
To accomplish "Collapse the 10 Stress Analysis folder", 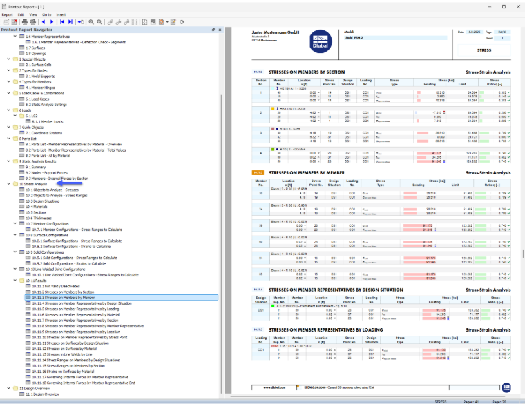I will (9, 184).
